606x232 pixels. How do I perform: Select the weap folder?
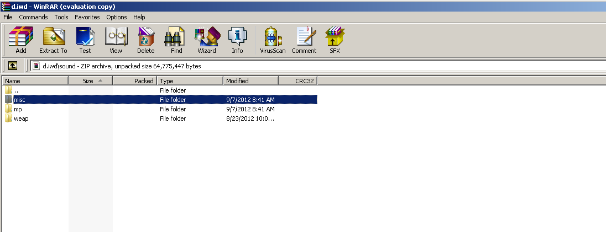21,118
